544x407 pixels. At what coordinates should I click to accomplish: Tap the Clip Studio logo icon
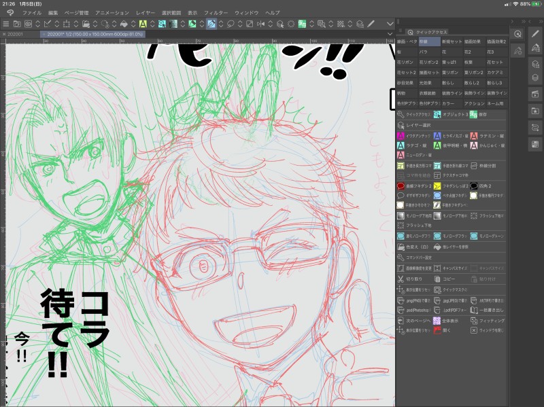(10, 13)
